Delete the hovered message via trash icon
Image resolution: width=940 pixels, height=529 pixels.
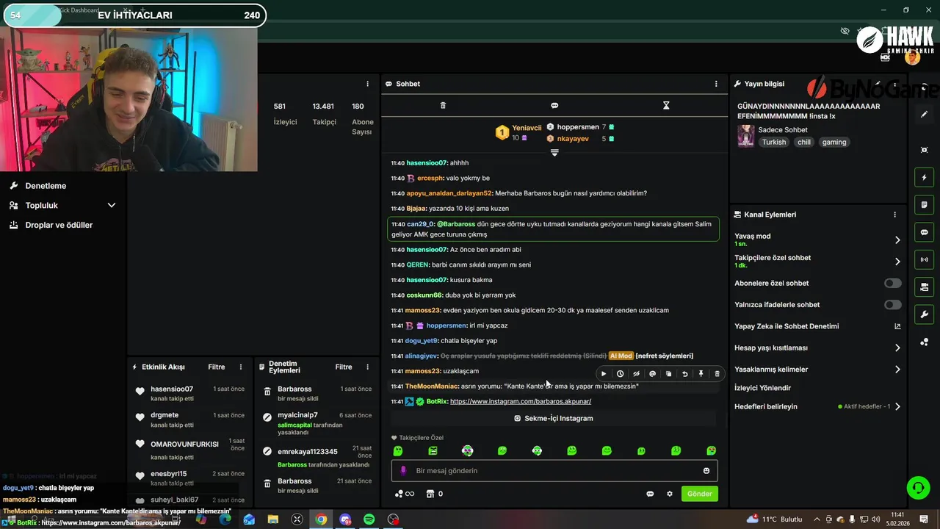717,374
